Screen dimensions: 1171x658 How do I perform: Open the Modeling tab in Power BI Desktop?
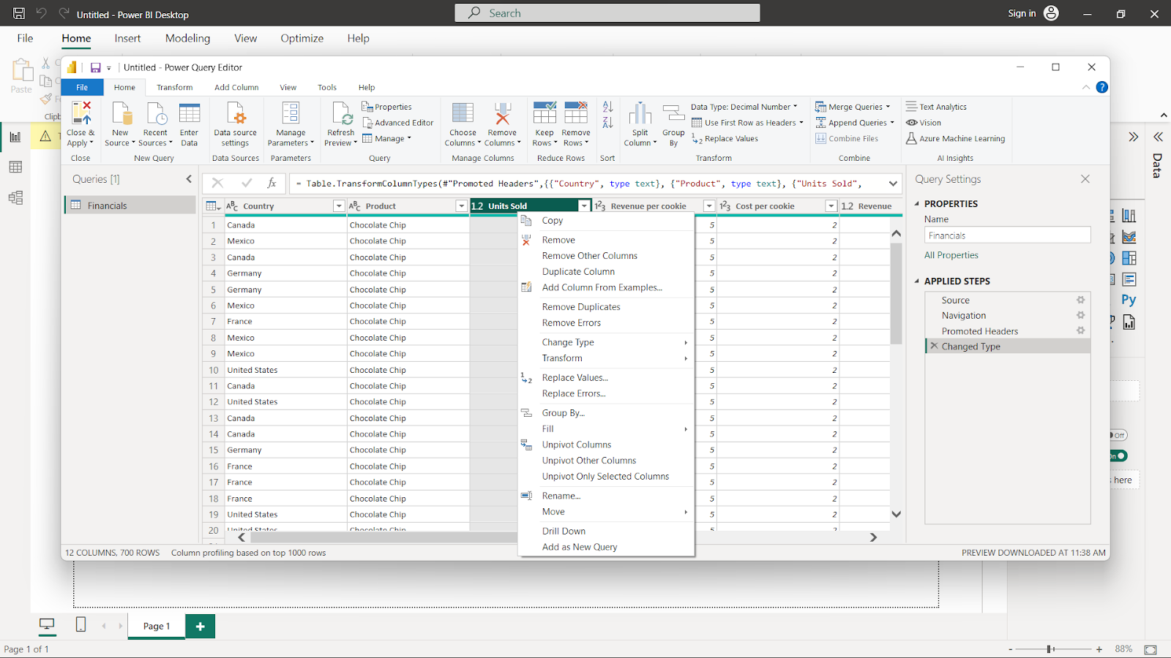point(187,38)
